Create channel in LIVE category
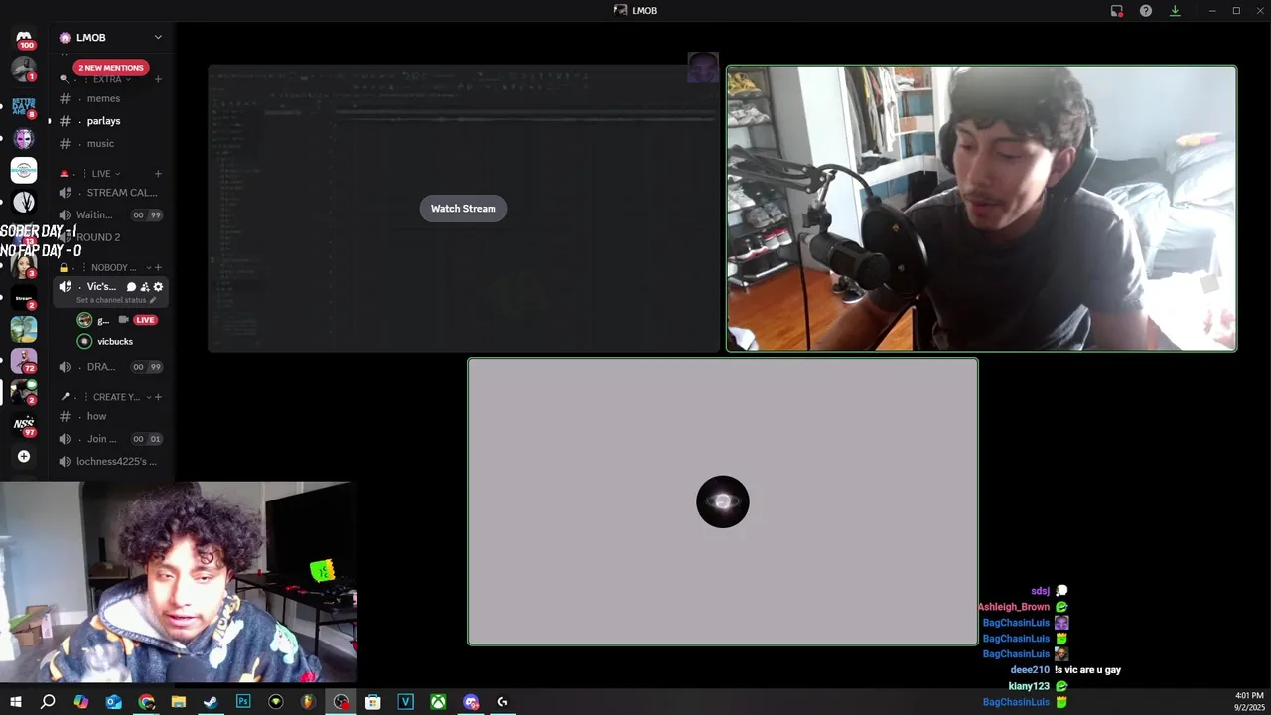This screenshot has width=1271, height=715. (x=158, y=174)
